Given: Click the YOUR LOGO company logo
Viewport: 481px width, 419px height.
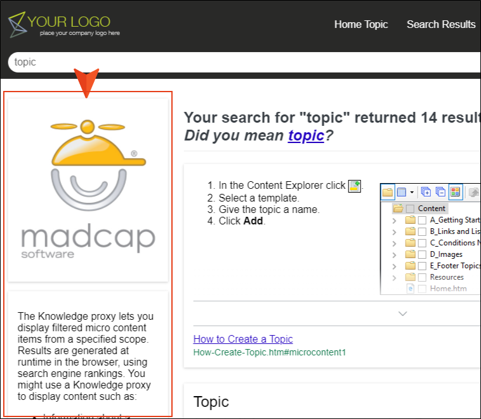Looking at the screenshot, I should tap(64, 25).
